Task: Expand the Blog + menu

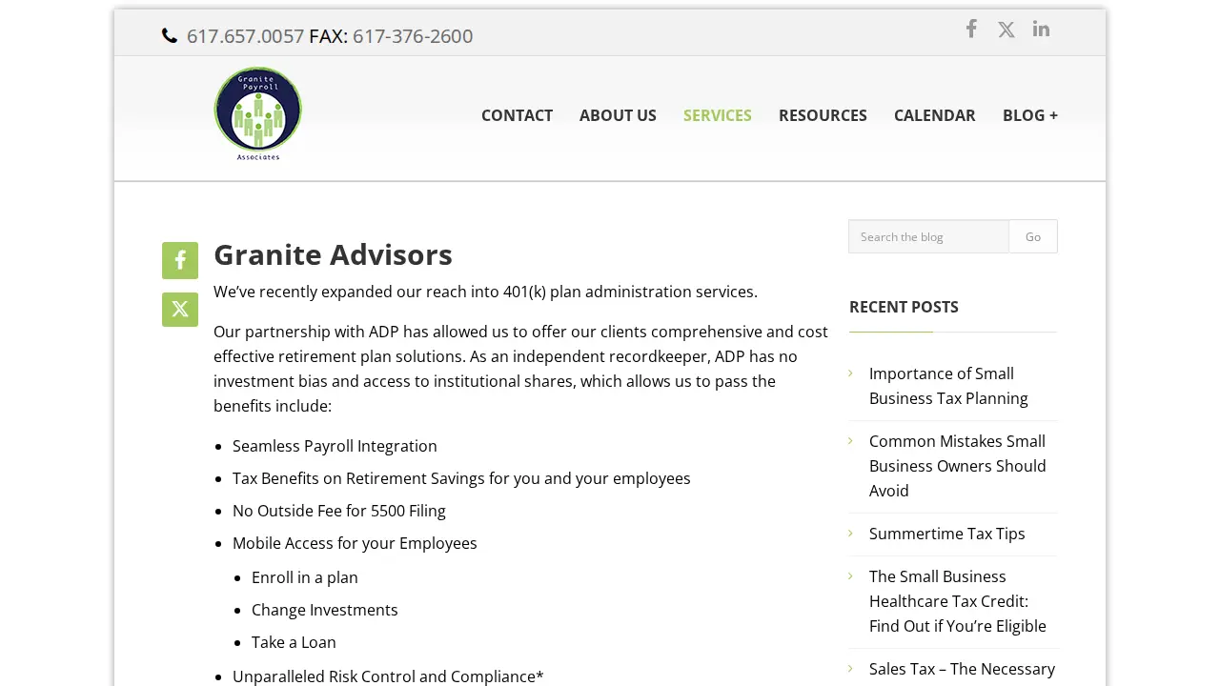Action: tap(1030, 115)
